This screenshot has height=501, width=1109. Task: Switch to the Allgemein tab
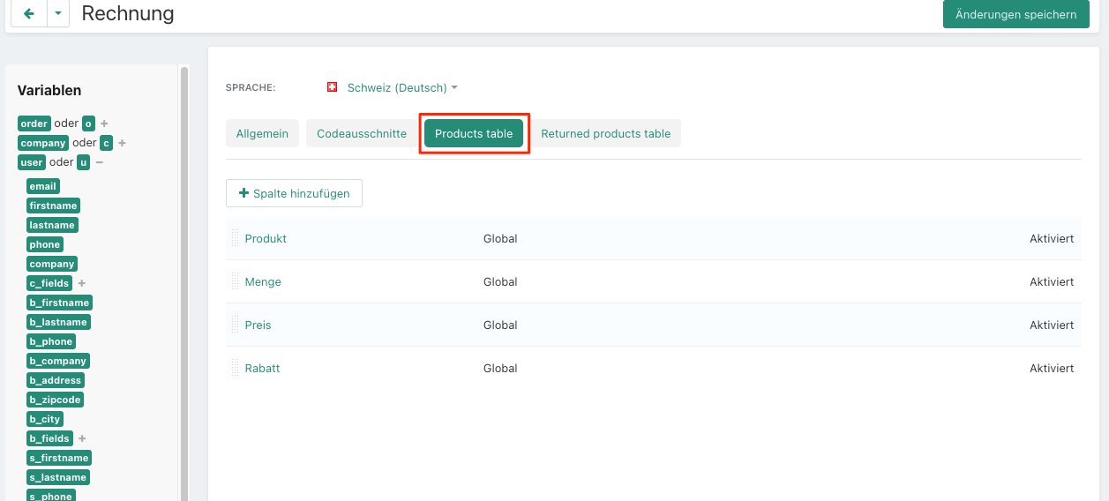click(x=262, y=133)
